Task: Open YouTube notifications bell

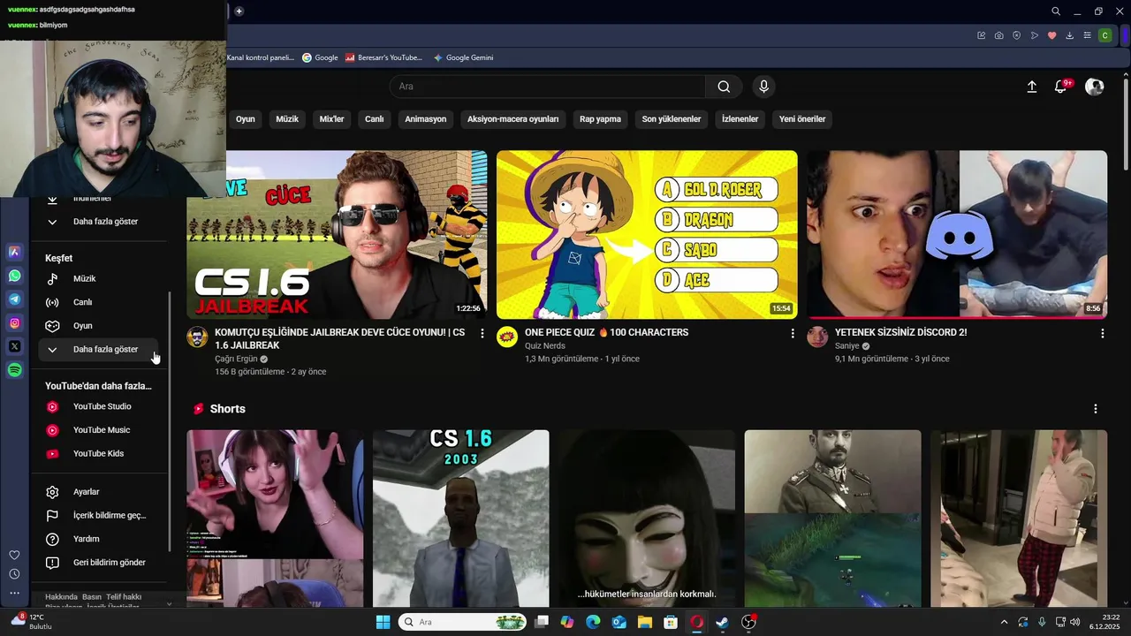Action: [x=1060, y=87]
